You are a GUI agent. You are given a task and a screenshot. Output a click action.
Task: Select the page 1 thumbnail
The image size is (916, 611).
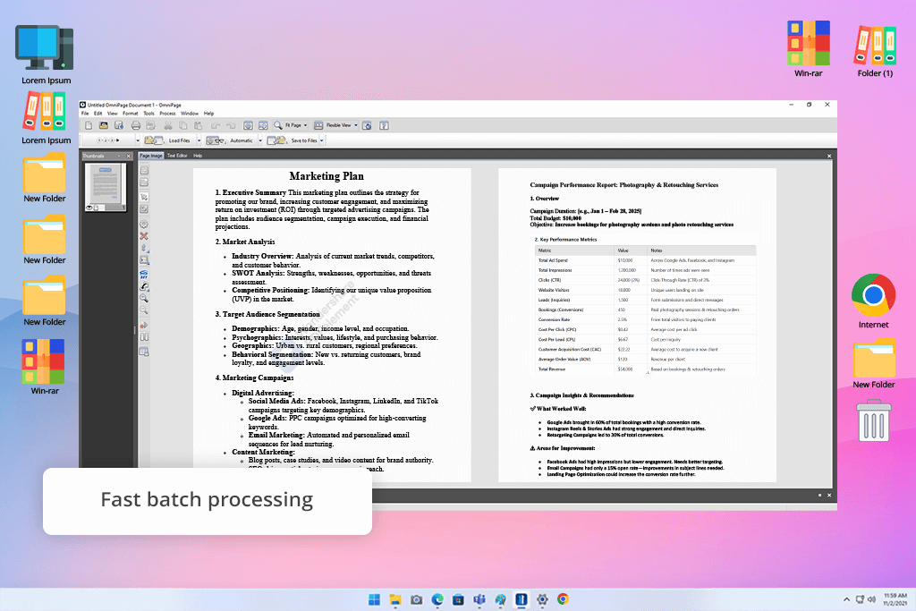click(106, 187)
